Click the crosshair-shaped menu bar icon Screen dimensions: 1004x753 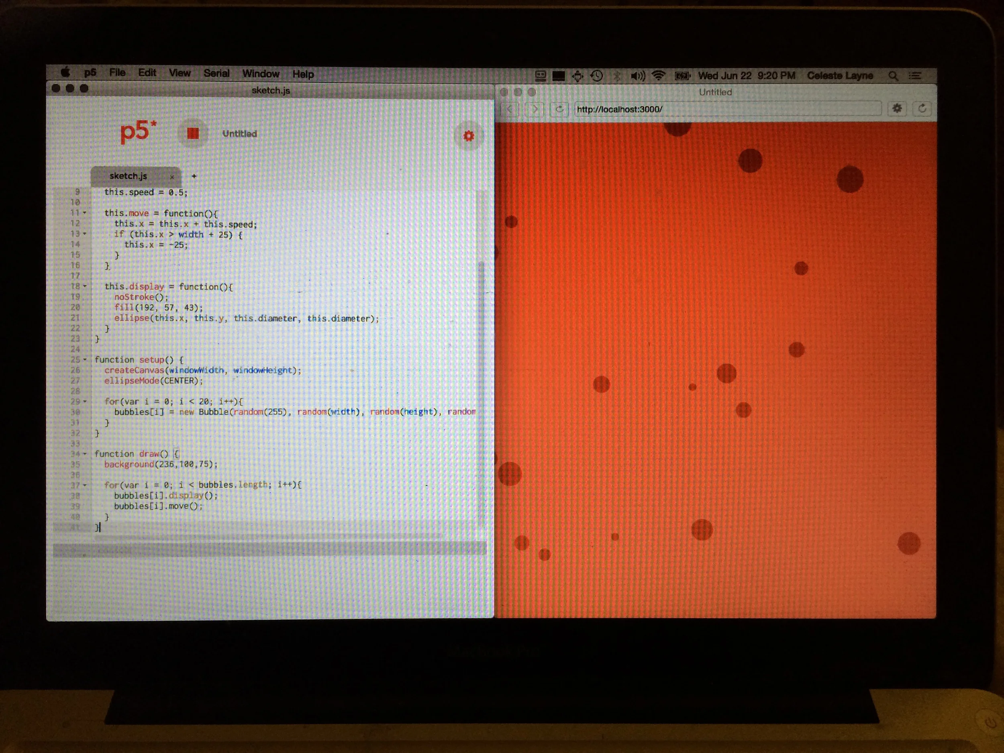point(578,76)
